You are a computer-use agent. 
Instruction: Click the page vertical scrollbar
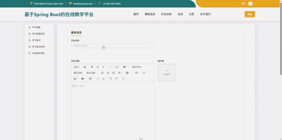(281, 39)
